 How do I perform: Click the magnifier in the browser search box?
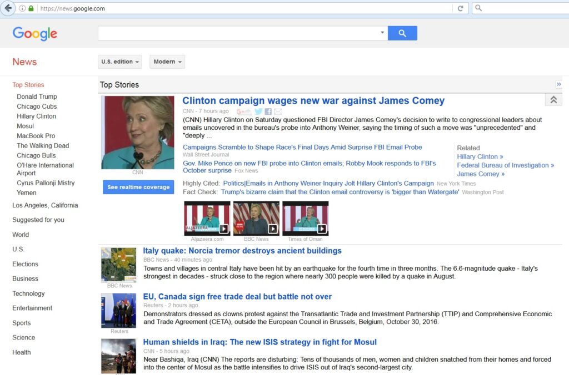[478, 8]
